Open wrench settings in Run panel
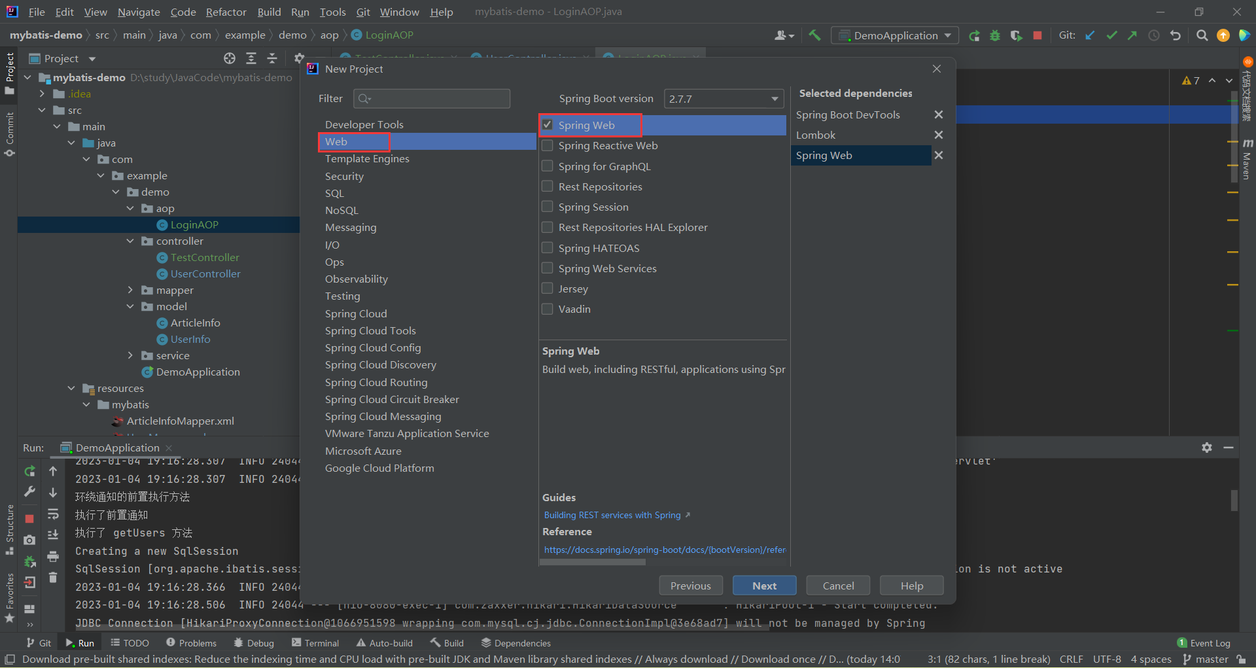The width and height of the screenshot is (1256, 668). click(x=30, y=492)
